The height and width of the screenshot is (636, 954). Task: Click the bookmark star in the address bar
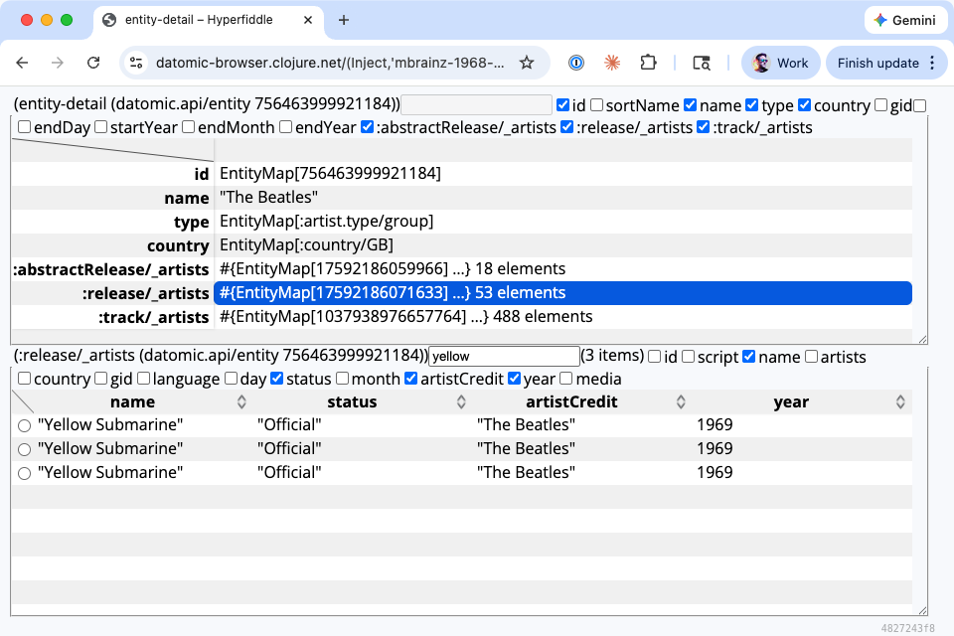tap(527, 62)
